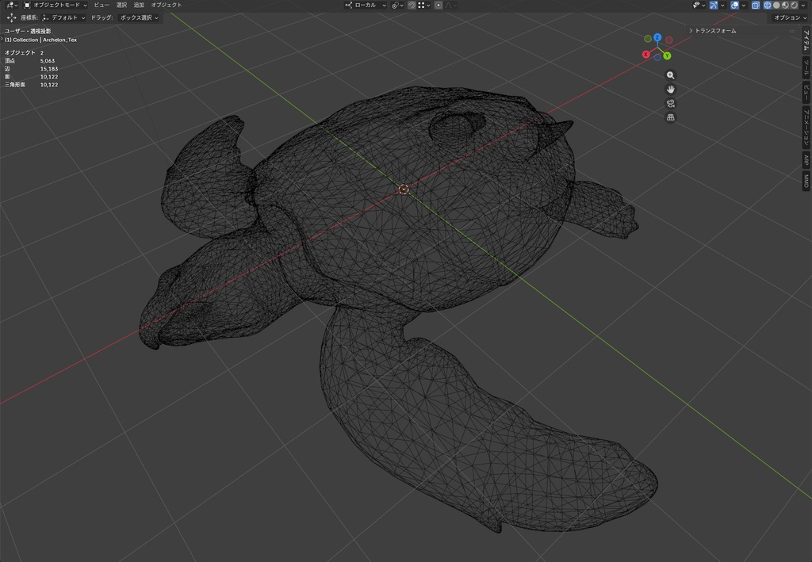Click the negative Y axis gizmo circle

pyautogui.click(x=648, y=39)
